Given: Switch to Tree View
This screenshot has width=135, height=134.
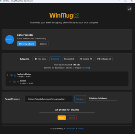Looking at the screenshot, I should 40,59.
